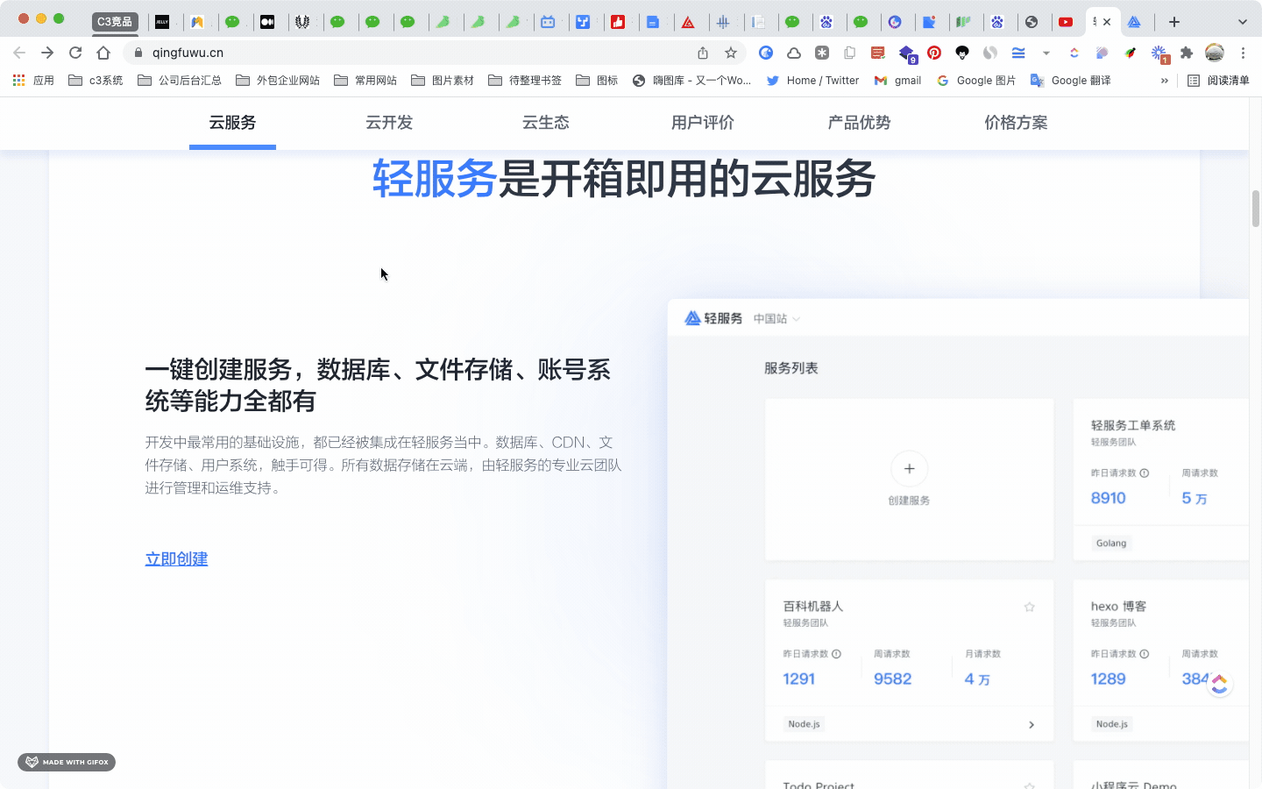
Task: Switch to the YouTube tab
Action: click(x=1066, y=22)
